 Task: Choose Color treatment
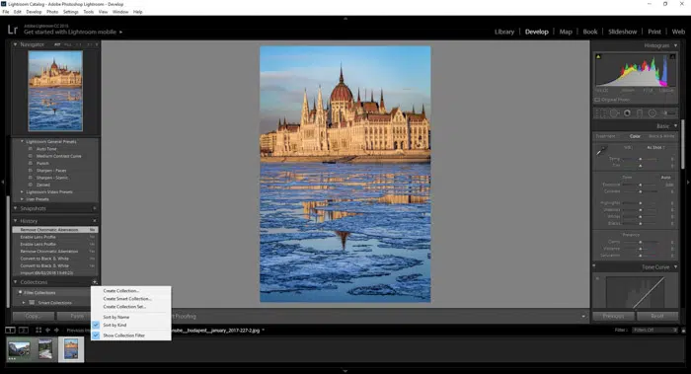pyautogui.click(x=635, y=136)
